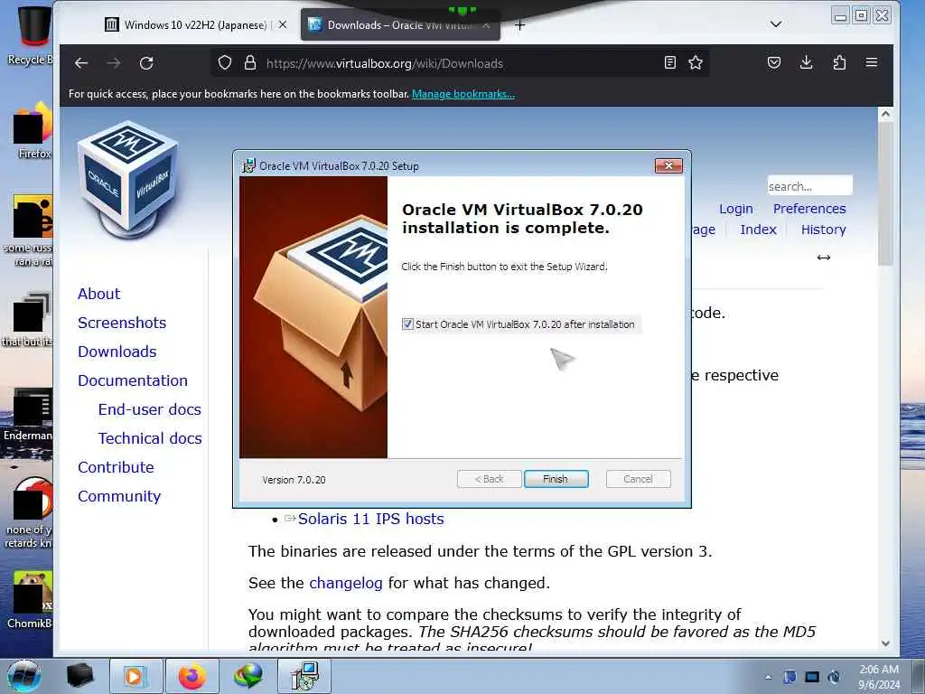Image resolution: width=925 pixels, height=694 pixels.
Task: Open About in the sidebar
Action: (x=99, y=294)
